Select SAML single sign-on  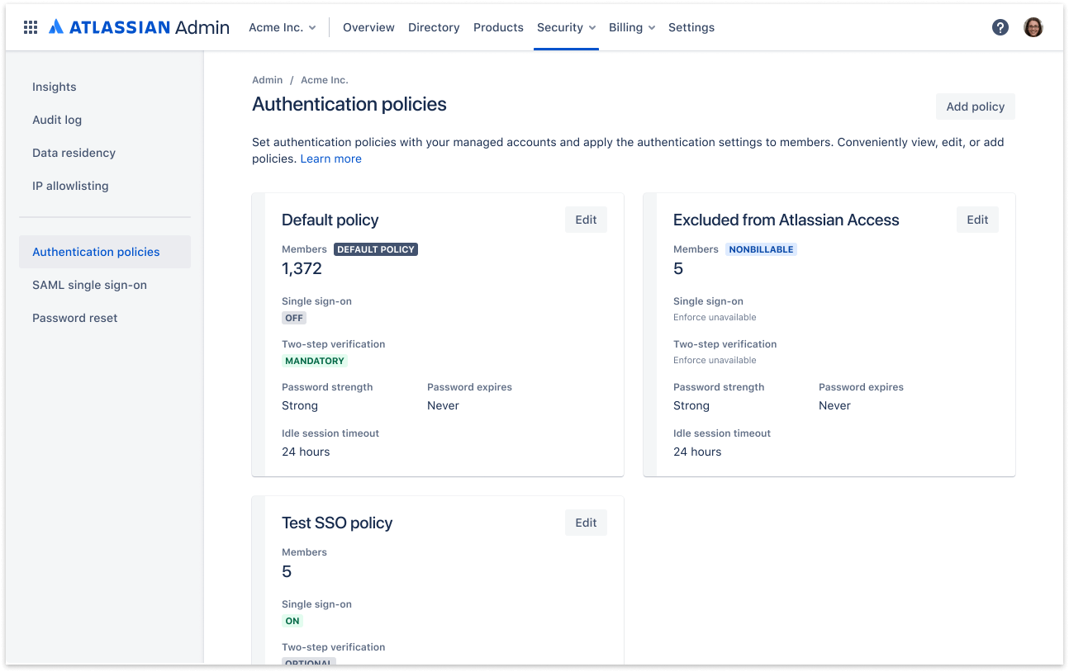[x=89, y=285]
